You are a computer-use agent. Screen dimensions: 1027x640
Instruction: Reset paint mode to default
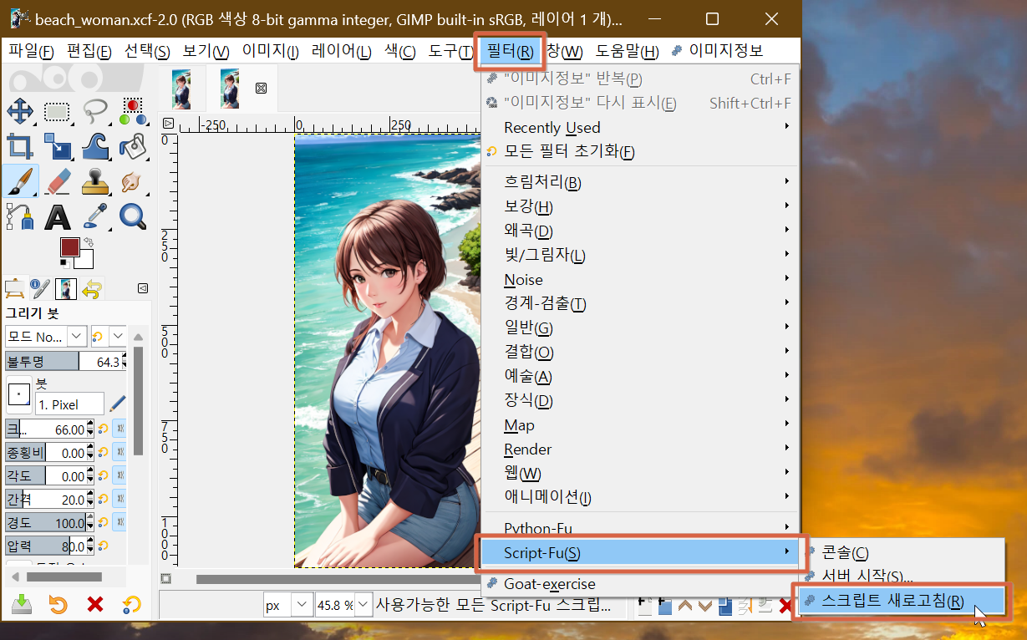[x=98, y=337]
